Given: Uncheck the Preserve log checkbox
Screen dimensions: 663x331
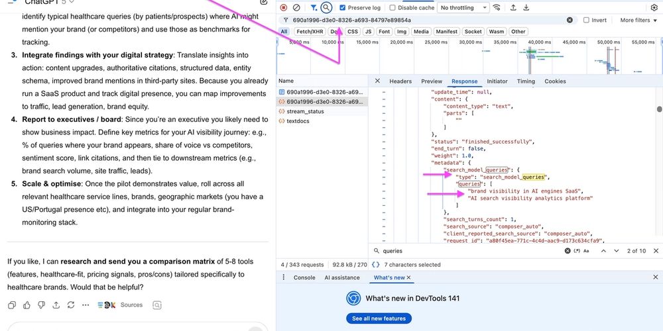Looking at the screenshot, I should (x=343, y=7).
